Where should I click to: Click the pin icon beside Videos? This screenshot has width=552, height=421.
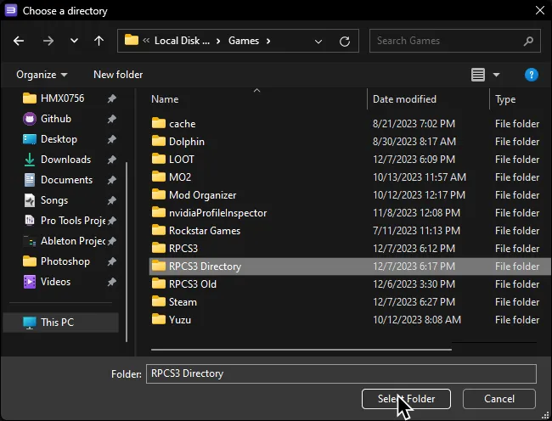(112, 282)
